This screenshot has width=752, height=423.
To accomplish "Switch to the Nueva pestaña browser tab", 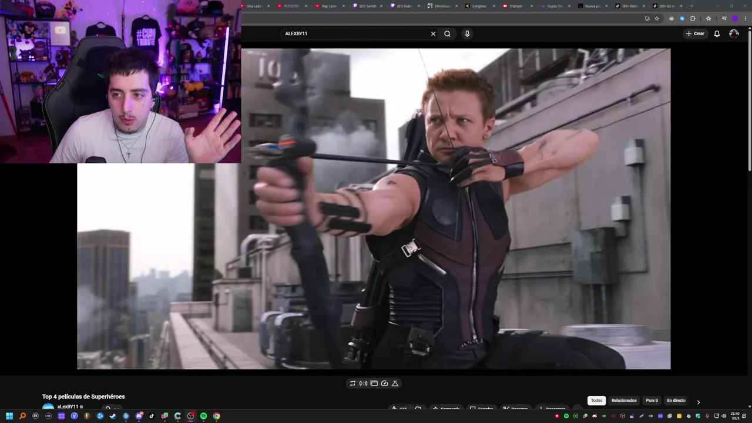I will (592, 6).
